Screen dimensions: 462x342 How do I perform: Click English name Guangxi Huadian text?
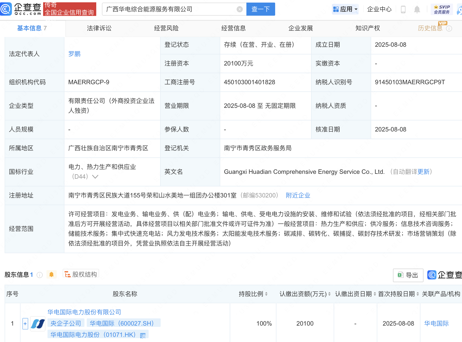point(304,172)
